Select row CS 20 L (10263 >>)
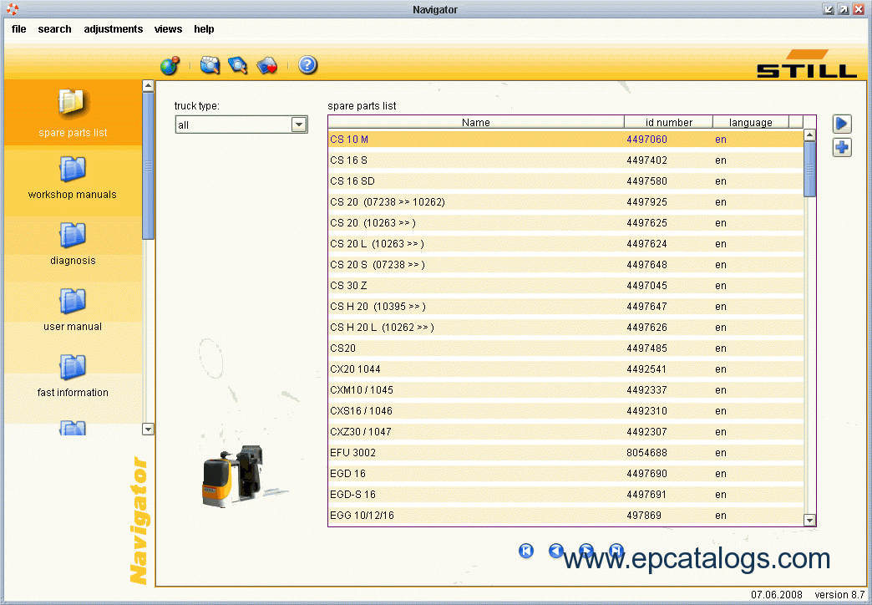The height and width of the screenshot is (605, 872). click(565, 244)
